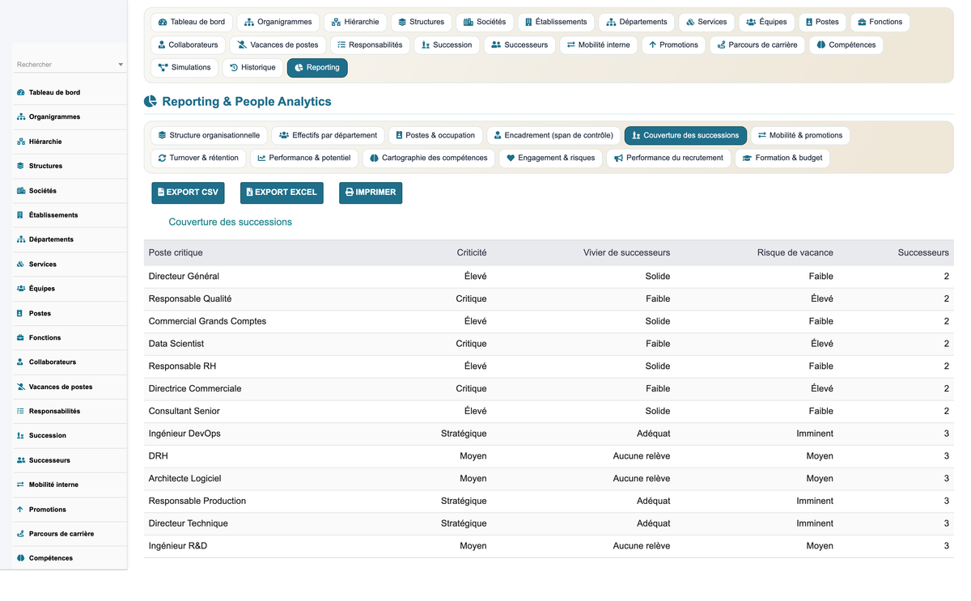Open Mobilité & promotions report tab
The image size is (971, 601).
point(800,136)
